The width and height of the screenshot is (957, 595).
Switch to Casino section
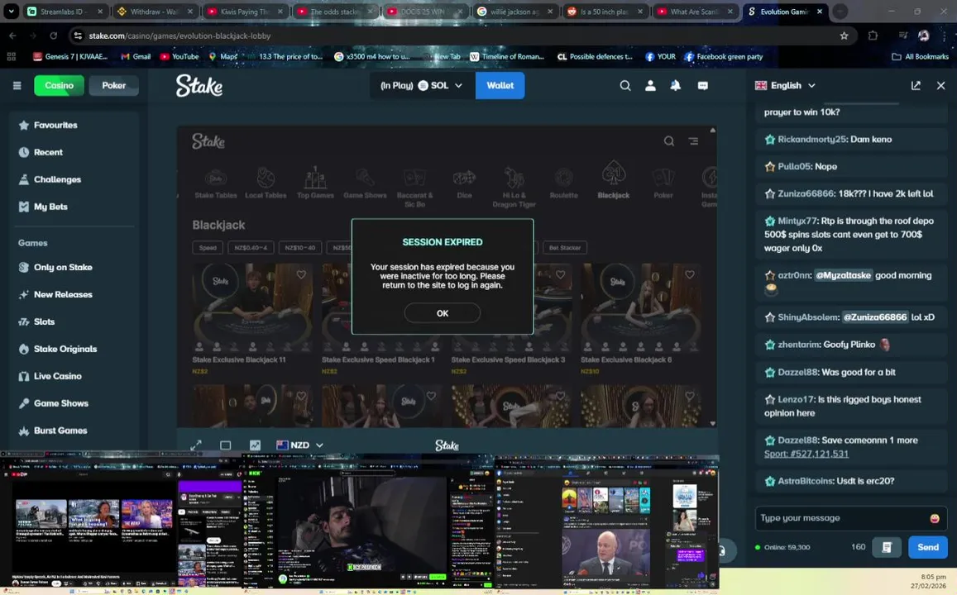60,85
